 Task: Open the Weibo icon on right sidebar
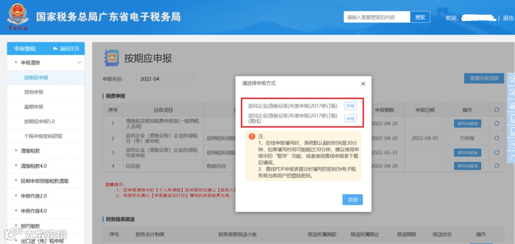pos(512,105)
